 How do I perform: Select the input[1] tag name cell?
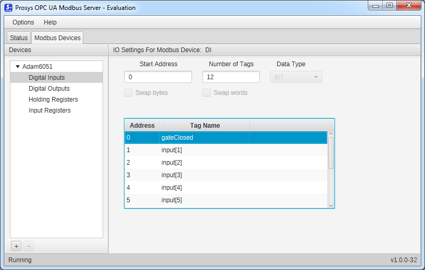coord(205,150)
